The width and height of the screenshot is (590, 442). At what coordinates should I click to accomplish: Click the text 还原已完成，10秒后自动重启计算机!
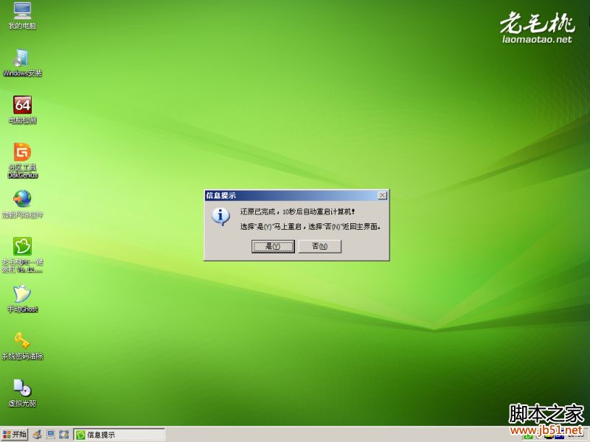(297, 211)
